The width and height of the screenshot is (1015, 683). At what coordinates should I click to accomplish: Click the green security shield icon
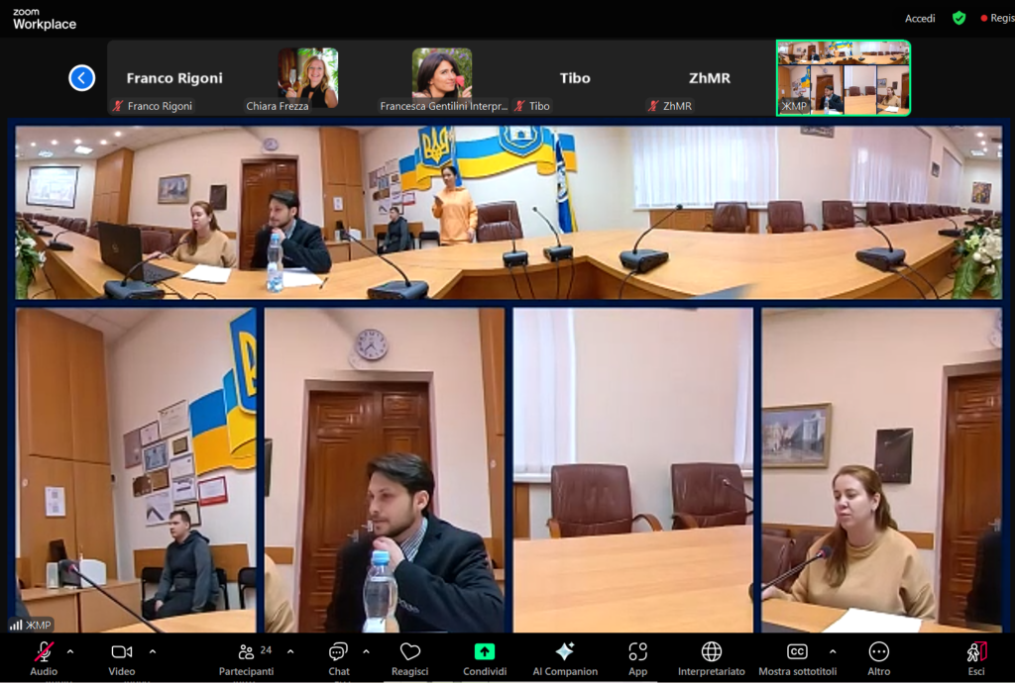959,18
